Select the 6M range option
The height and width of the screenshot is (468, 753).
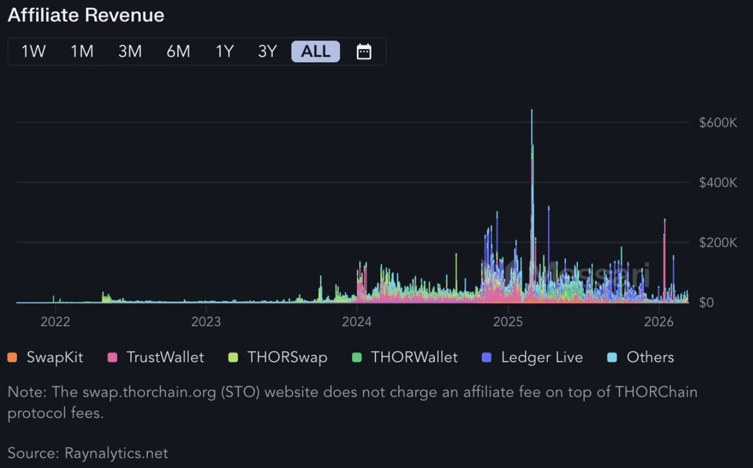coord(178,51)
